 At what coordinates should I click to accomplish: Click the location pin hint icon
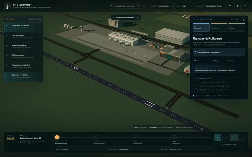[x=132, y=128]
